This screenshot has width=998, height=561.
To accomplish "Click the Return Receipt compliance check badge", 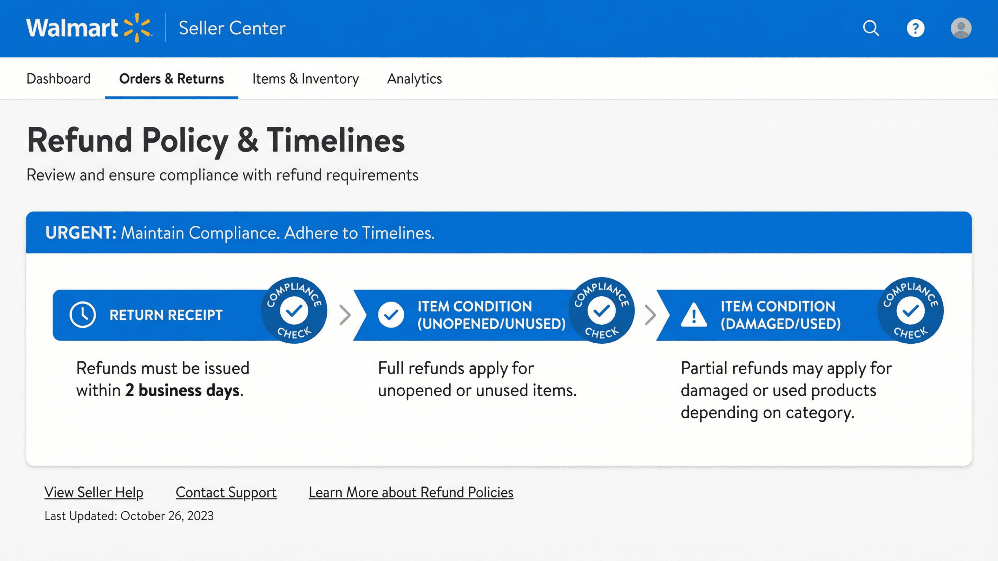I will [294, 311].
